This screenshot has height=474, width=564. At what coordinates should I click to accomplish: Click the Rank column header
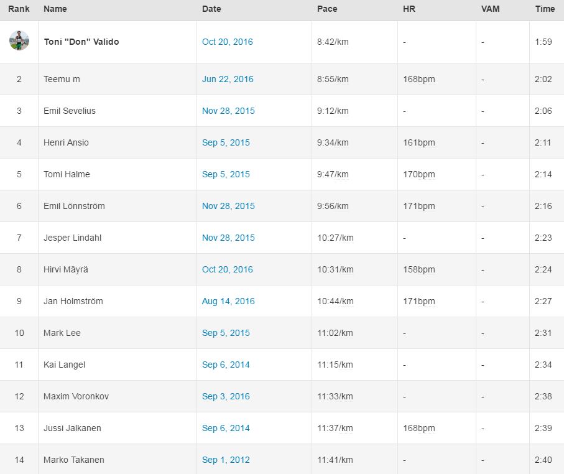pos(19,9)
